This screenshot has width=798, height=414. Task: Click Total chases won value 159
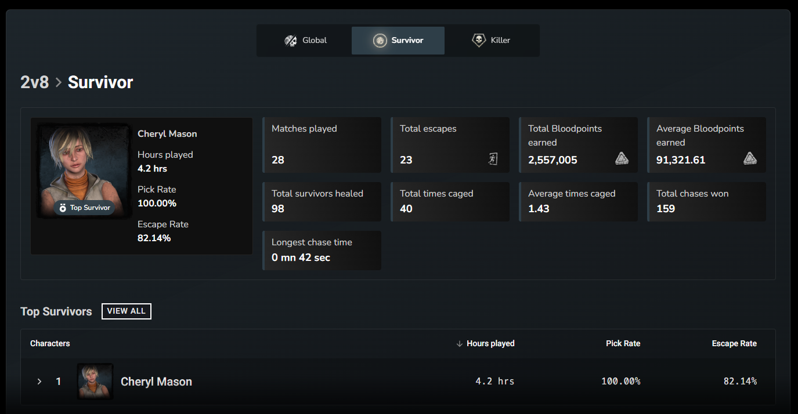click(x=666, y=209)
